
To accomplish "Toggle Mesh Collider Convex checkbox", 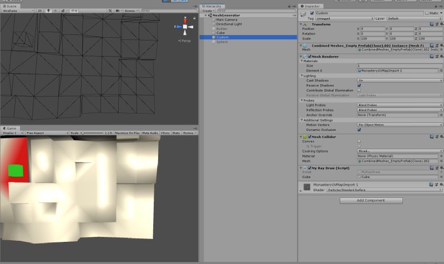I will pos(359,141).
